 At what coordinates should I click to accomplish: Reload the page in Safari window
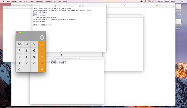tap(125, 6)
